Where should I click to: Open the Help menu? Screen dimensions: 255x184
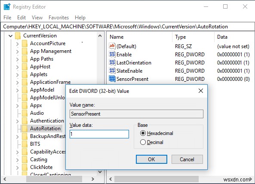[80, 18]
